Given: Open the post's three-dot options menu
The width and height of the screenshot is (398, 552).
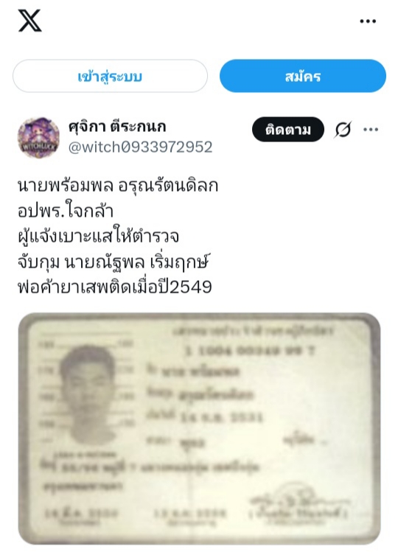Looking at the screenshot, I should (371, 130).
